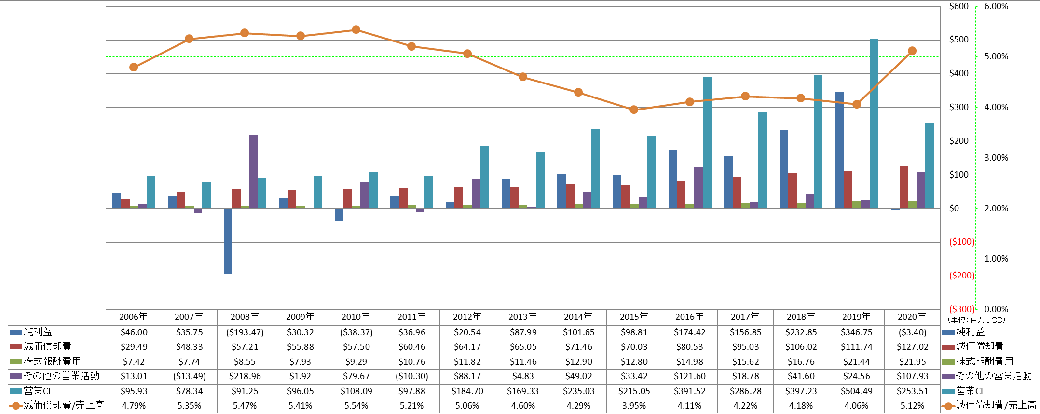This screenshot has height=414, width=1040.
Task: Click the 2020年 depreciation cell $127.02
Action: (912, 347)
